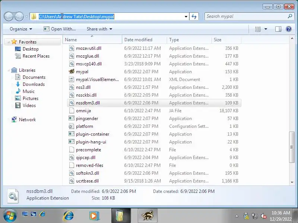Select the removed-files file name
Image resolution: width=298 pixels, height=223 pixels.
89,165
